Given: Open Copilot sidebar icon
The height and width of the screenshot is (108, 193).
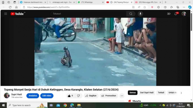Looking at the screenshot, I should [x=190, y=7].
